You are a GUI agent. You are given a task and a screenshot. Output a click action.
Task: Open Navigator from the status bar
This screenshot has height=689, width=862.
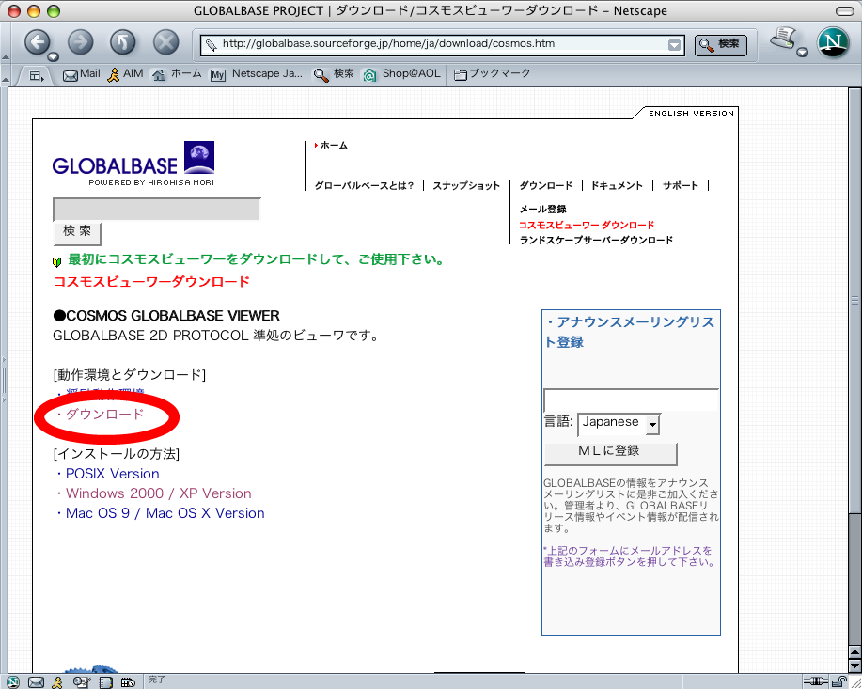coord(12,681)
